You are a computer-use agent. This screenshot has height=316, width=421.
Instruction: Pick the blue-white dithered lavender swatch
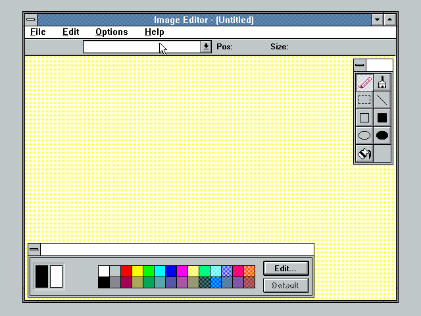[x=227, y=271]
